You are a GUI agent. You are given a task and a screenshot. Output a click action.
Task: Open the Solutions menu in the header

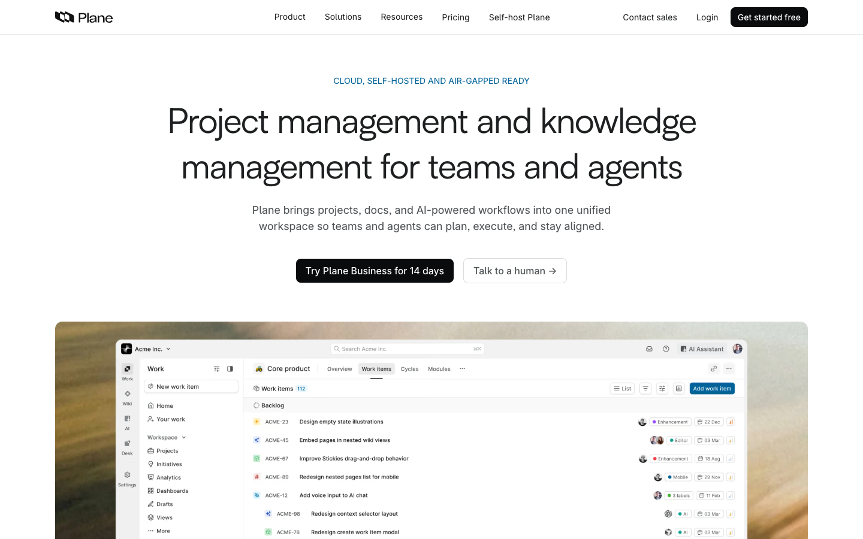pos(343,17)
